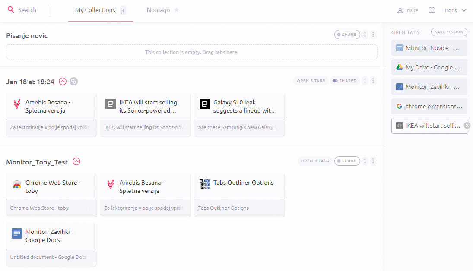Open the Boris account dropdown
The height and width of the screenshot is (271, 473).
point(455,10)
